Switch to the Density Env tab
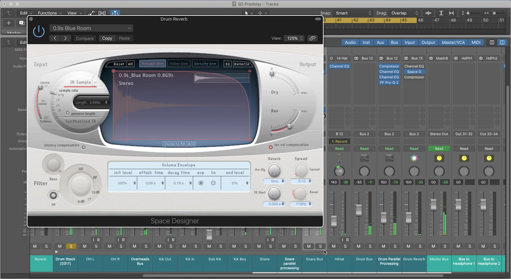 tap(205, 64)
